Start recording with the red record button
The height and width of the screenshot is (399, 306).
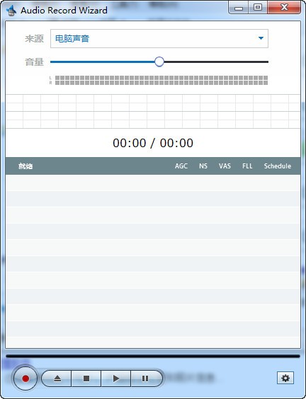(25, 378)
